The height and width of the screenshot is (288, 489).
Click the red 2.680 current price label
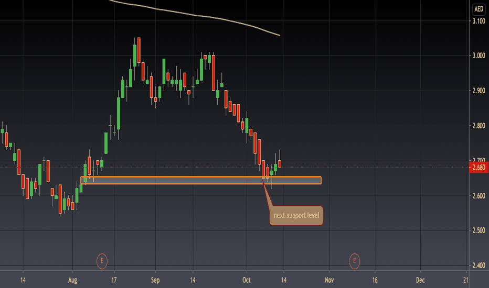[x=479, y=168]
